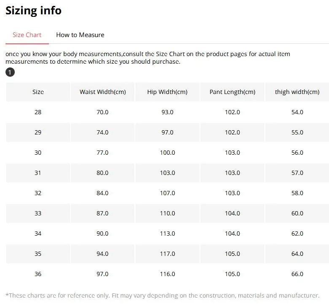Click hip width value 110.0
Viewport: 329px width, 306px height.
[x=167, y=213]
